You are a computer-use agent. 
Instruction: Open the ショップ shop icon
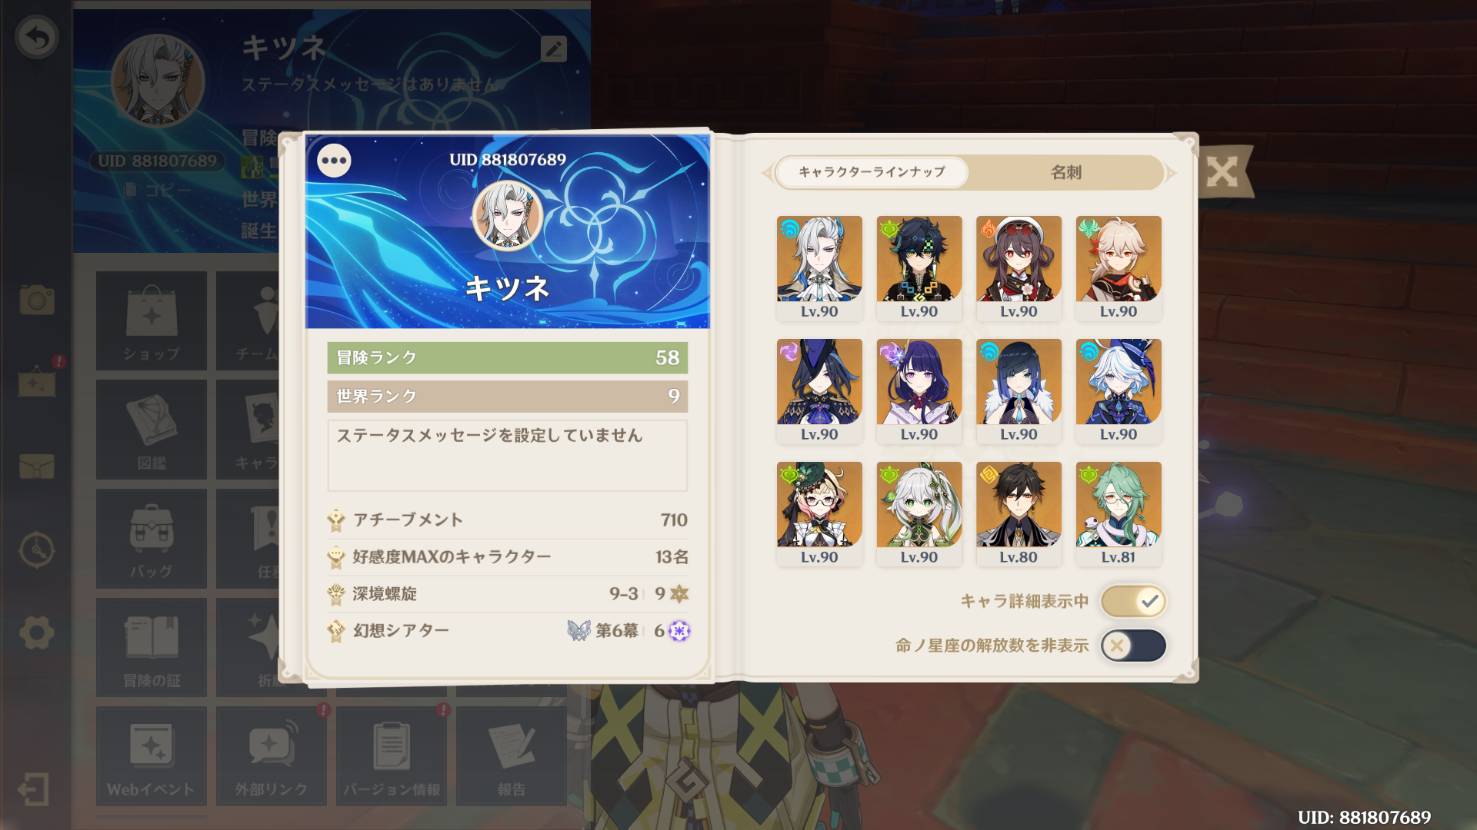(152, 321)
